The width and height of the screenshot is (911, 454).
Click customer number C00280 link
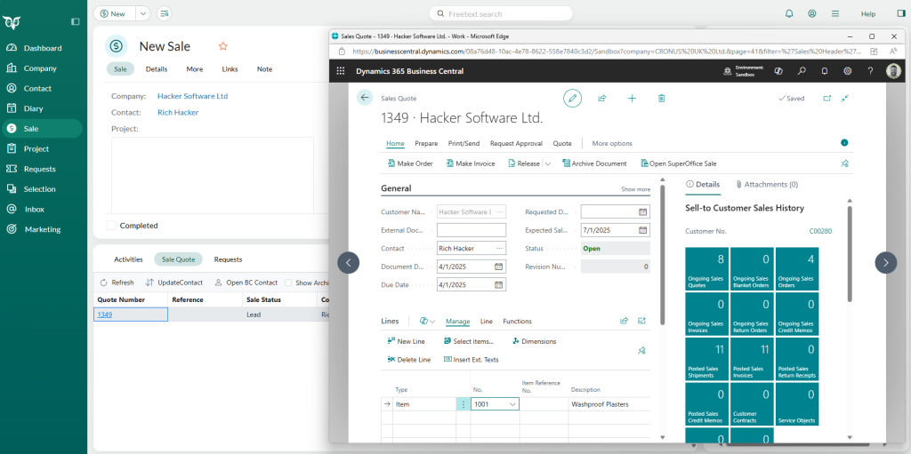820,231
